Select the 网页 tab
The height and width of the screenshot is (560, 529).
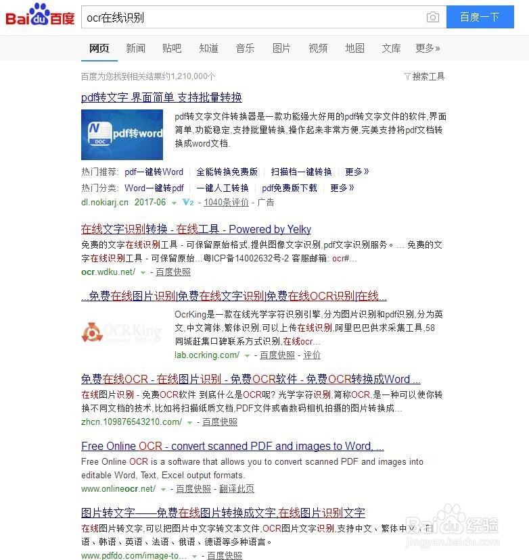pyautogui.click(x=99, y=48)
